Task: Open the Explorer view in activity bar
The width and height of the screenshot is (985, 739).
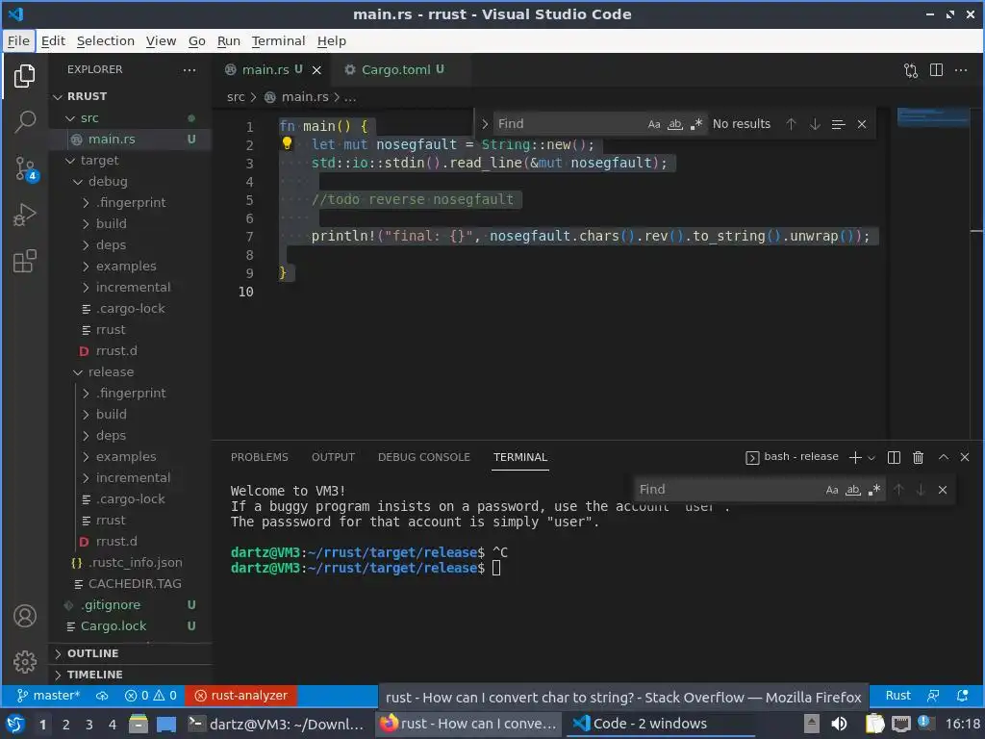Action: coord(24,76)
